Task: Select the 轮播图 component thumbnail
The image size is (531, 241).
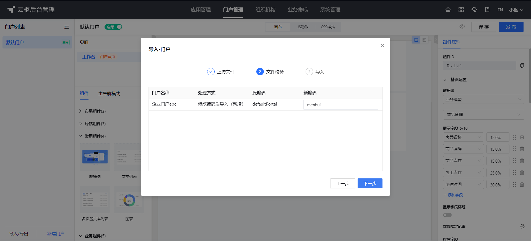Action: click(x=95, y=157)
